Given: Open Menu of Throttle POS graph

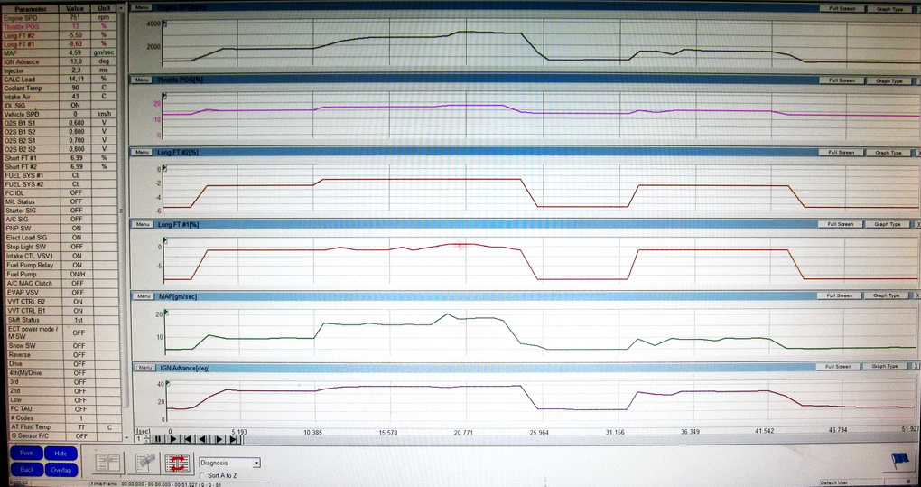Looking at the screenshot, I should click(142, 80).
